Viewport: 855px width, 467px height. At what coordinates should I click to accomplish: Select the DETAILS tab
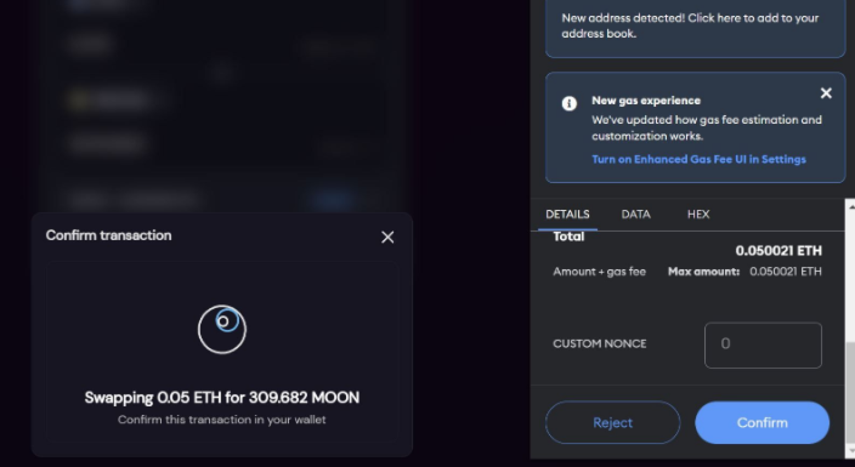pyautogui.click(x=568, y=214)
